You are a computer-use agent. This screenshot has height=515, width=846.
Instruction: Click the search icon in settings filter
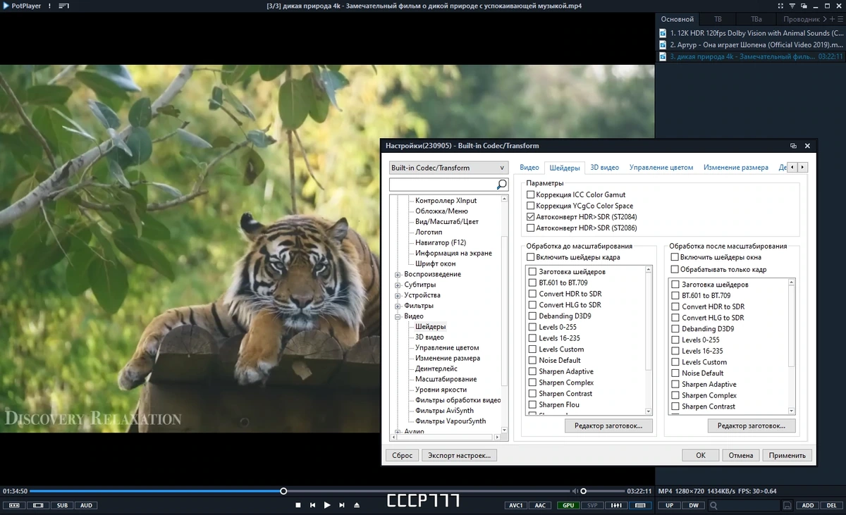(501, 185)
